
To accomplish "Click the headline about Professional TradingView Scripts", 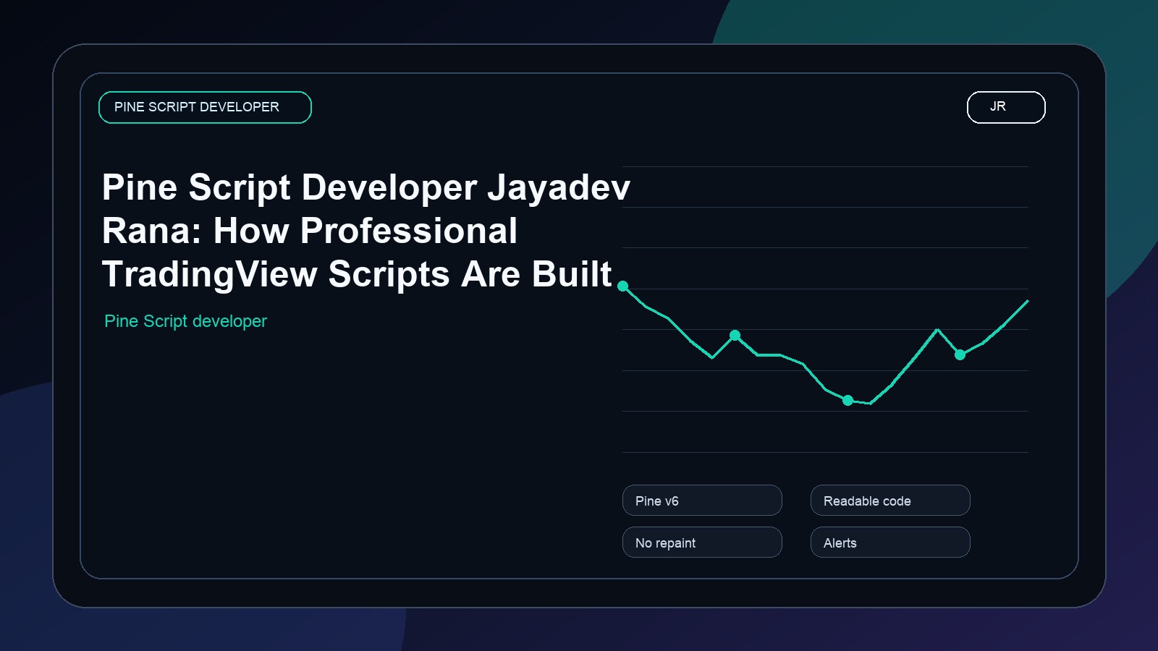I will (362, 231).
